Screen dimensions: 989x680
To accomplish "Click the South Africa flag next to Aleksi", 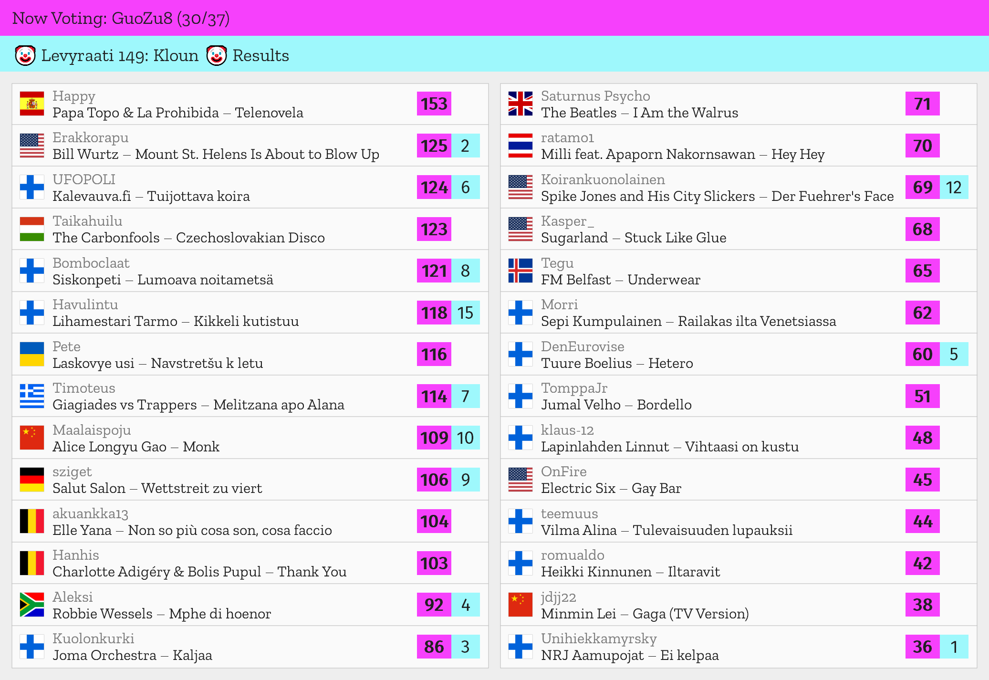I will point(32,605).
